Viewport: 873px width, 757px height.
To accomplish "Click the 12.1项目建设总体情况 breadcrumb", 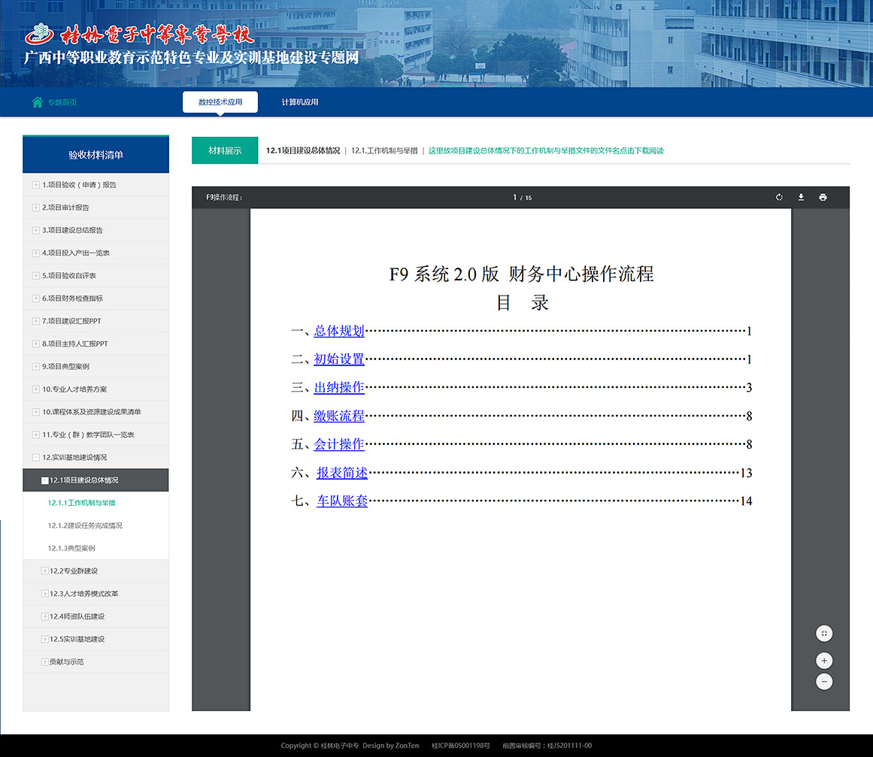I will pos(303,151).
